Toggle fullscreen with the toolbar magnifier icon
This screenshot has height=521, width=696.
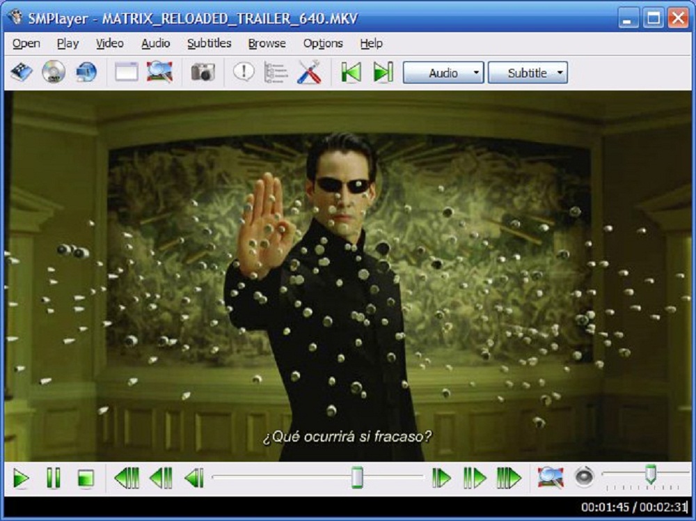click(159, 72)
